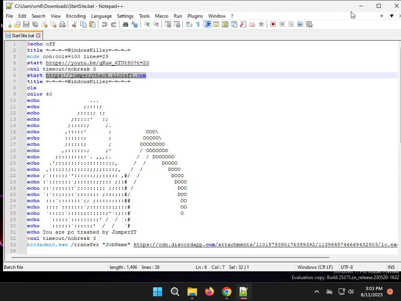Image resolution: width=401 pixels, height=301 pixels.
Task: Click the youtu.be link on line 4
Action: [x=98, y=63]
